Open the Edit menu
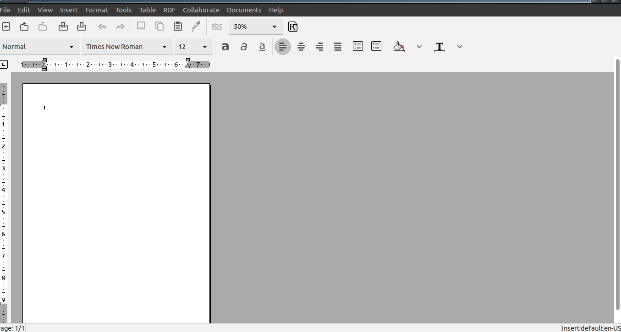 [x=24, y=10]
